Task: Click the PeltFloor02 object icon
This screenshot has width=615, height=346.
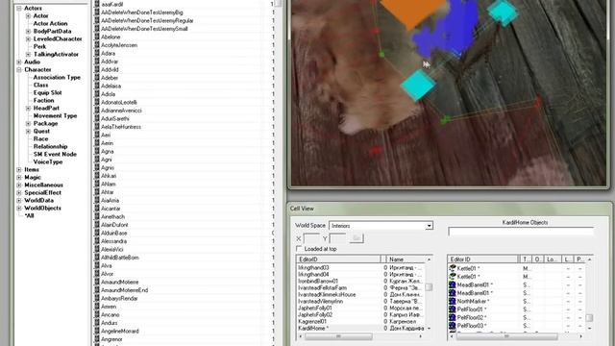Action: (453, 317)
